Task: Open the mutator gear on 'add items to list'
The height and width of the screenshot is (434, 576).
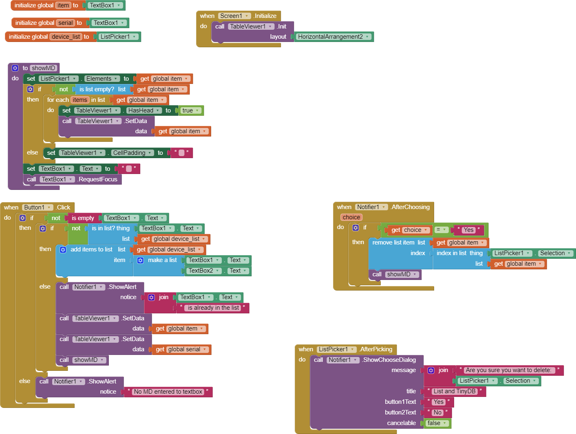Action: click(x=63, y=249)
